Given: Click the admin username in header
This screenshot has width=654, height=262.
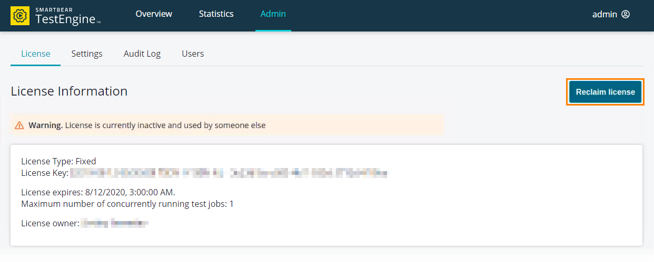Looking at the screenshot, I should [605, 15].
